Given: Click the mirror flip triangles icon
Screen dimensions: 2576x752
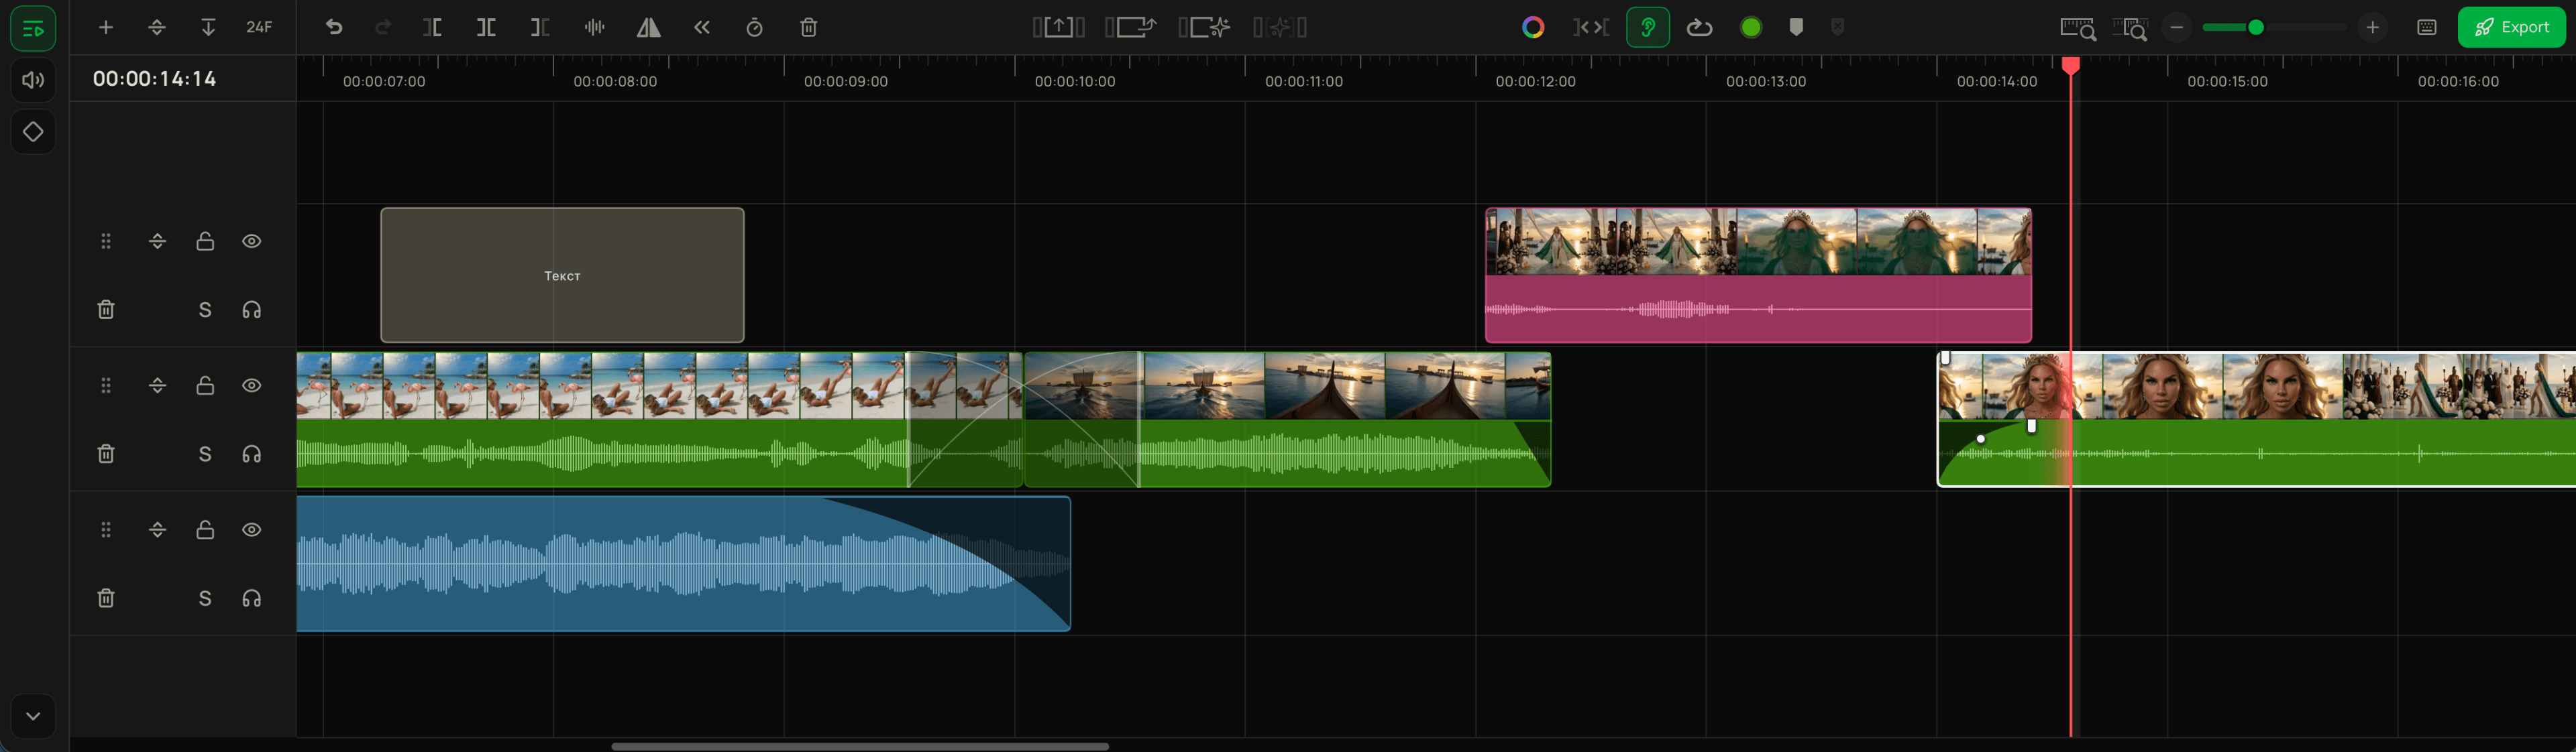Looking at the screenshot, I should click(x=649, y=28).
